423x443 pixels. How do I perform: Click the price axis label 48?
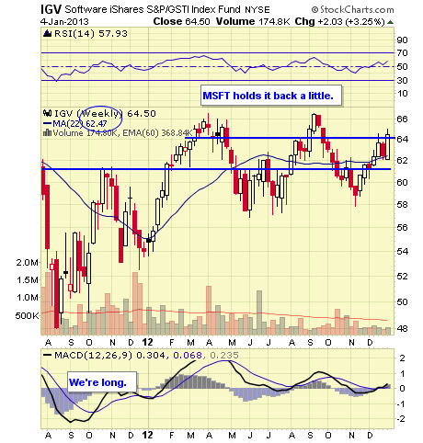402,328
